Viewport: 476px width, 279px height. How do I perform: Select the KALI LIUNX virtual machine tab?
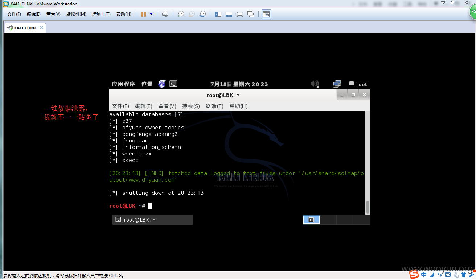click(25, 28)
